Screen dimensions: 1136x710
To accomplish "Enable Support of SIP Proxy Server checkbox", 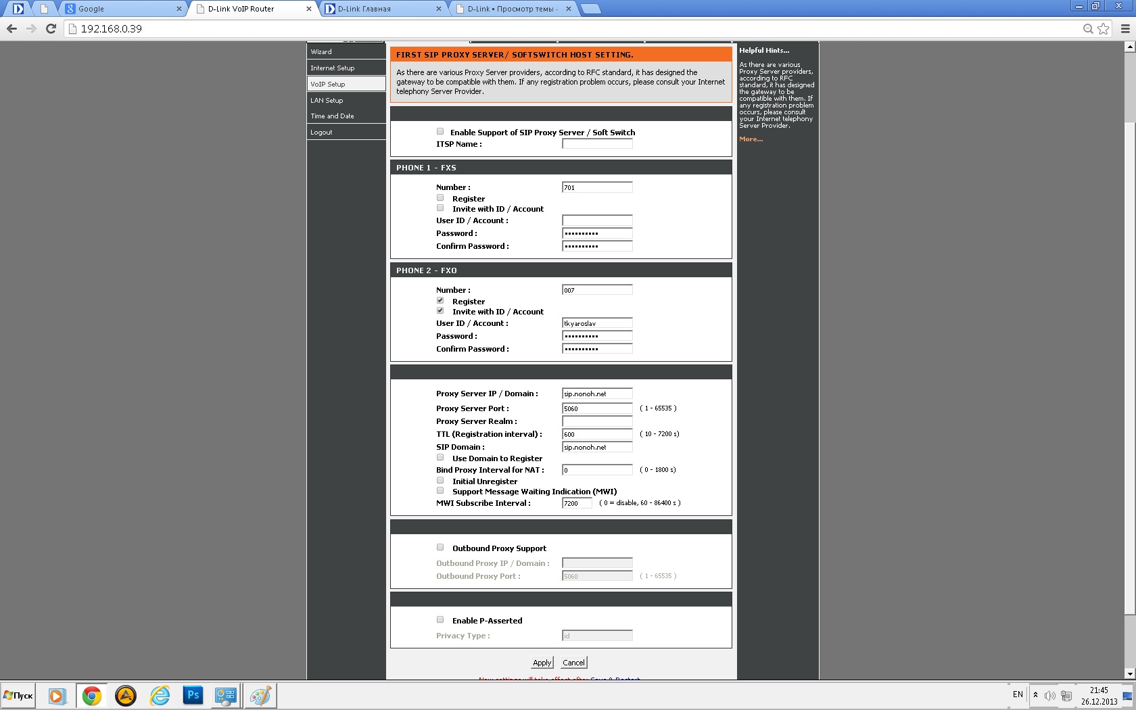I will tap(440, 132).
